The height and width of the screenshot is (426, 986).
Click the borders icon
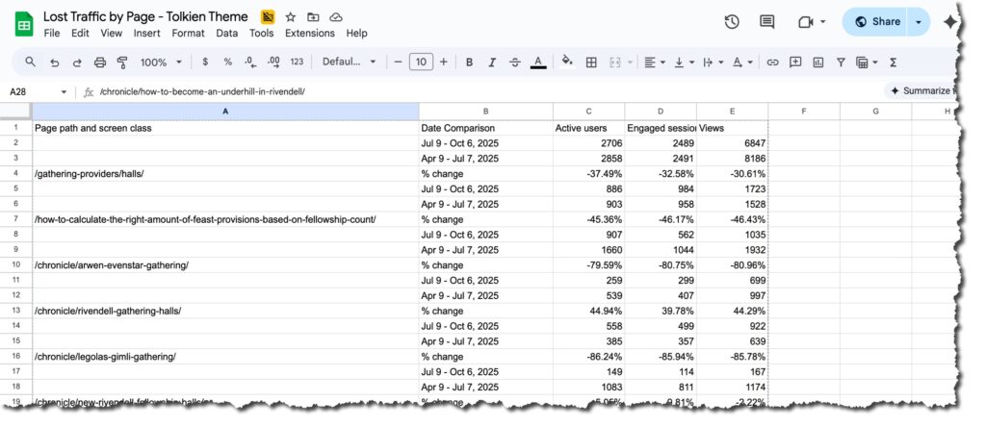591,62
